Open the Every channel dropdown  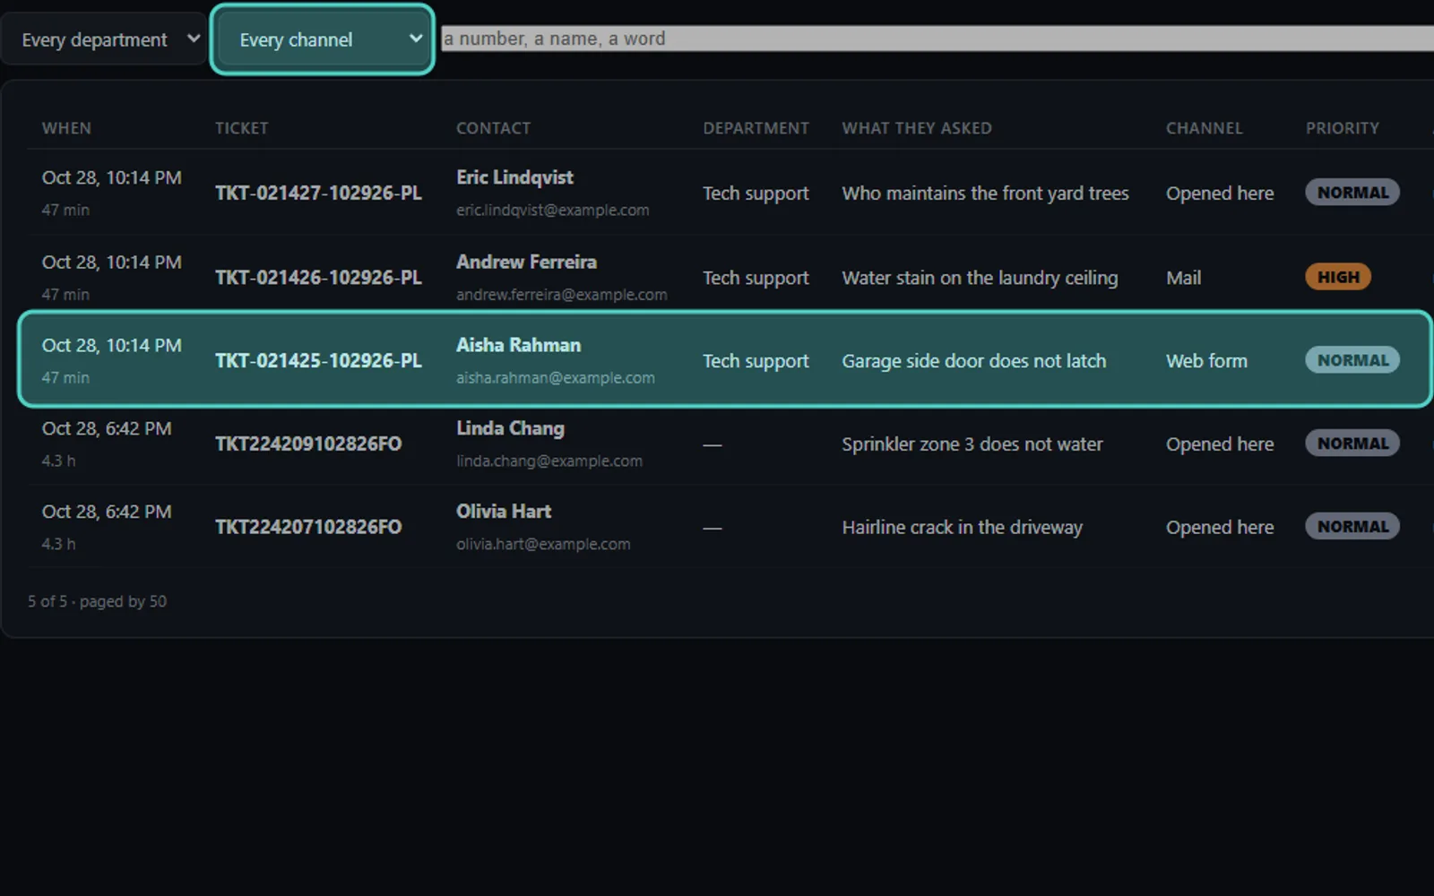click(x=322, y=39)
